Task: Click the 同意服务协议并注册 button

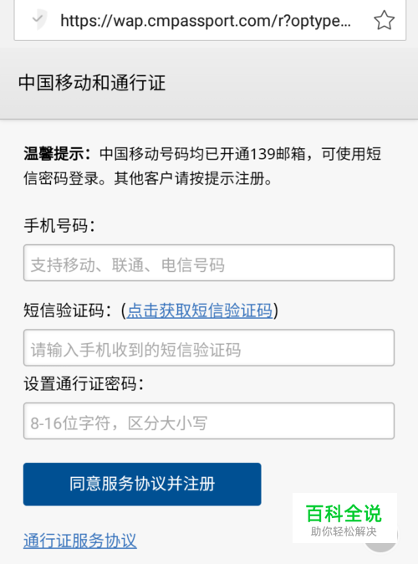Action: point(142,485)
